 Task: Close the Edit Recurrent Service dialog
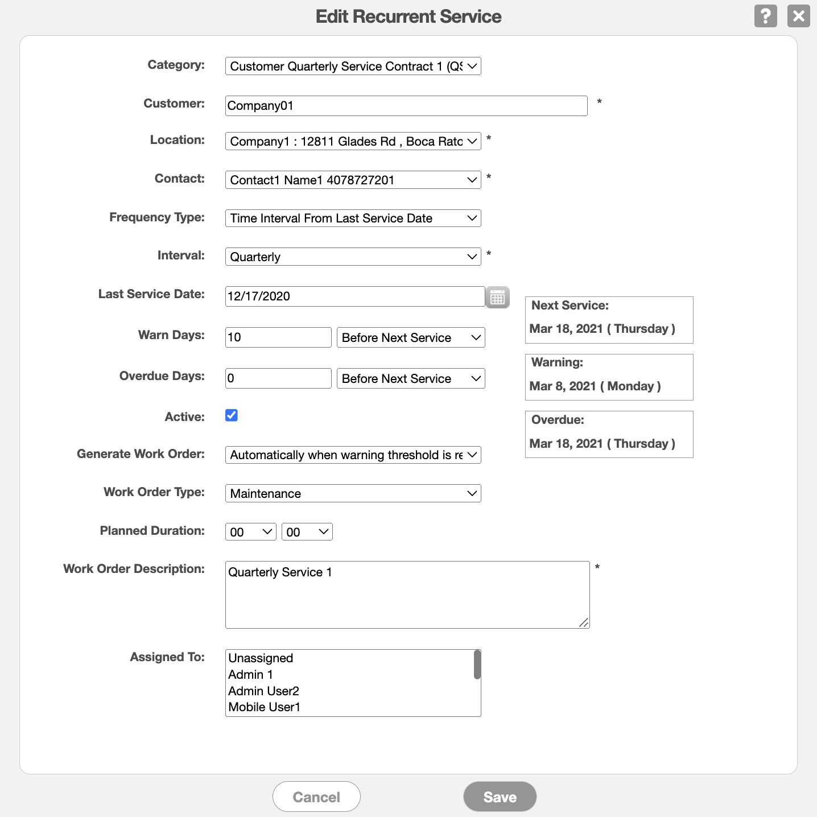click(798, 16)
